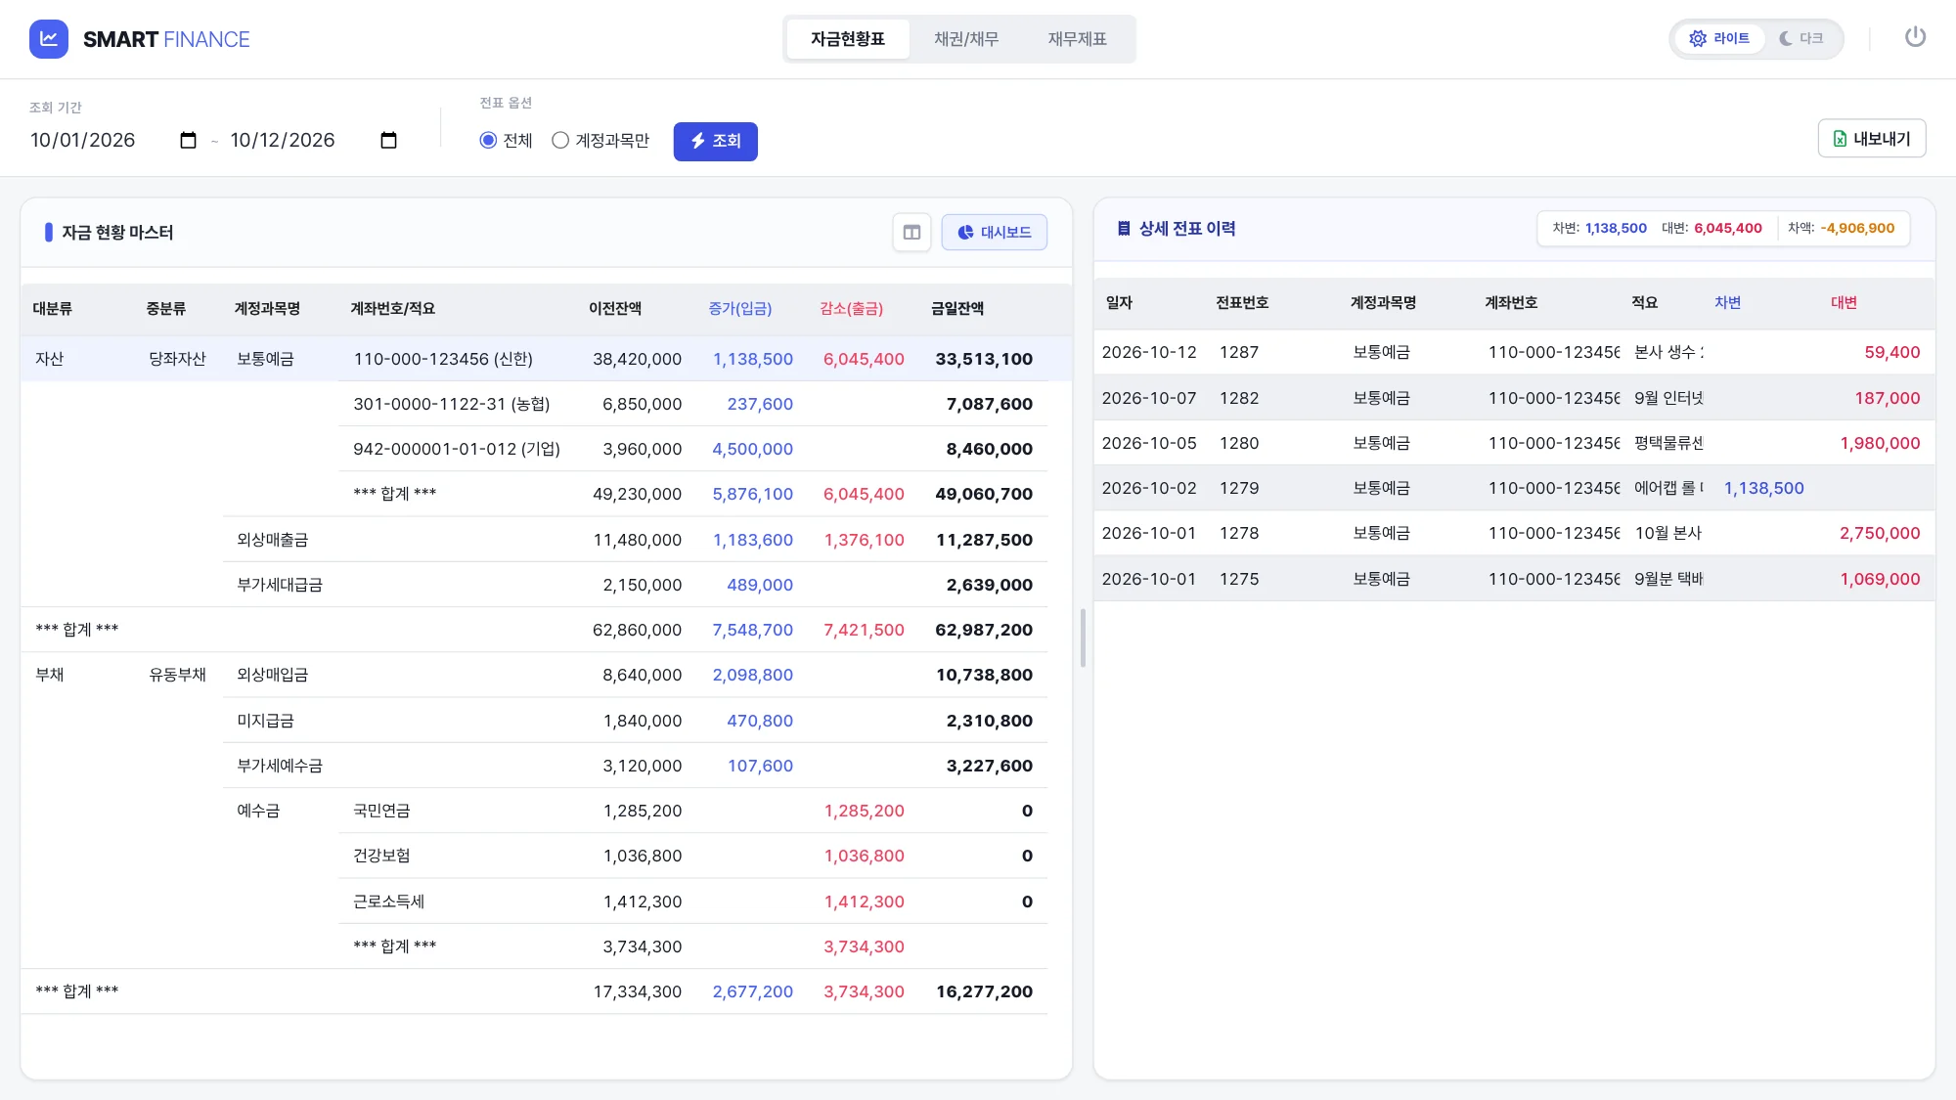Open the start date calendar picker icon
The width and height of the screenshot is (1956, 1100).
pos(189,140)
